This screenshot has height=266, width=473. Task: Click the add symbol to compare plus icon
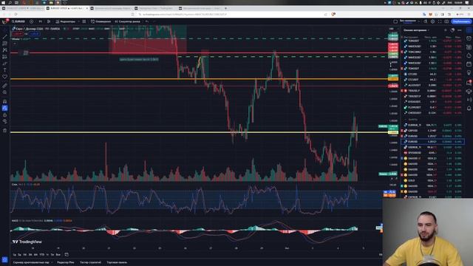pyautogui.click(x=31, y=21)
